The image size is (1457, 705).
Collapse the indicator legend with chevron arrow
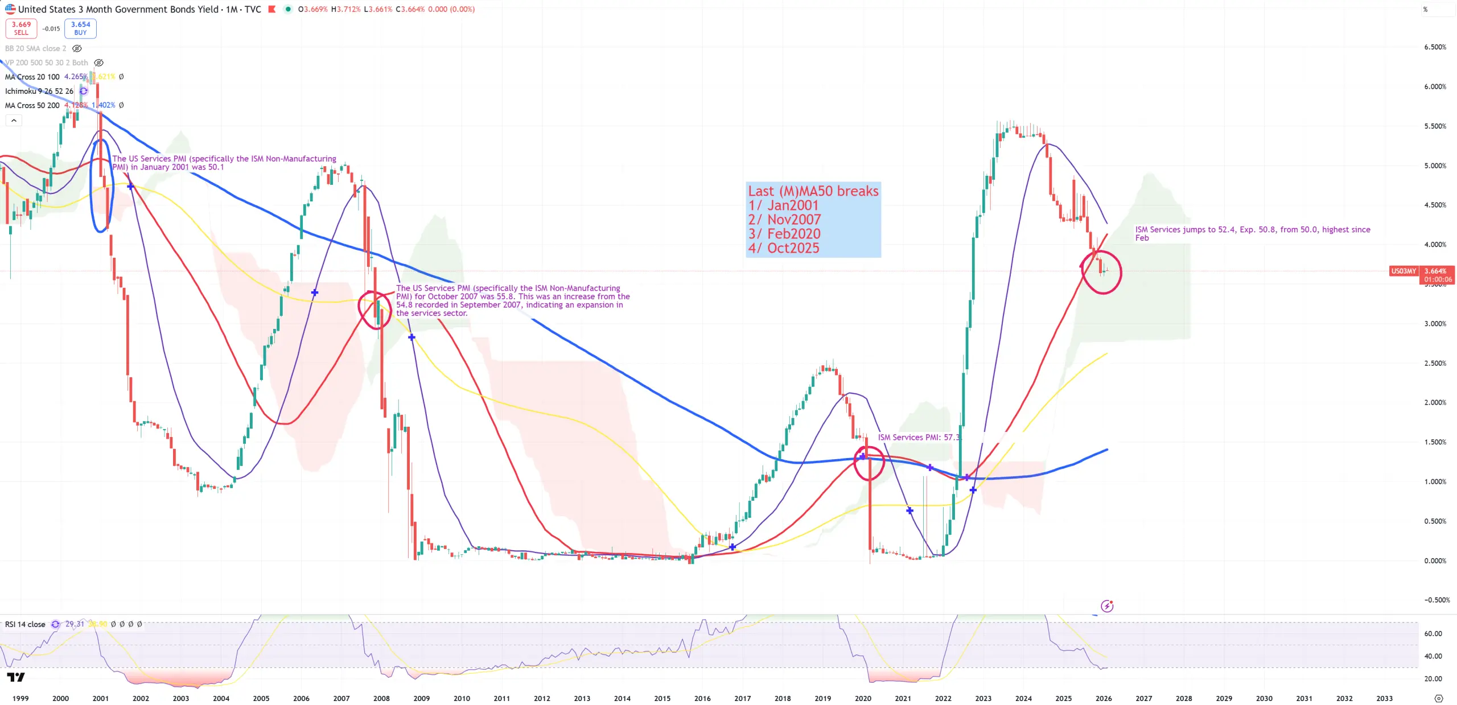(x=14, y=120)
